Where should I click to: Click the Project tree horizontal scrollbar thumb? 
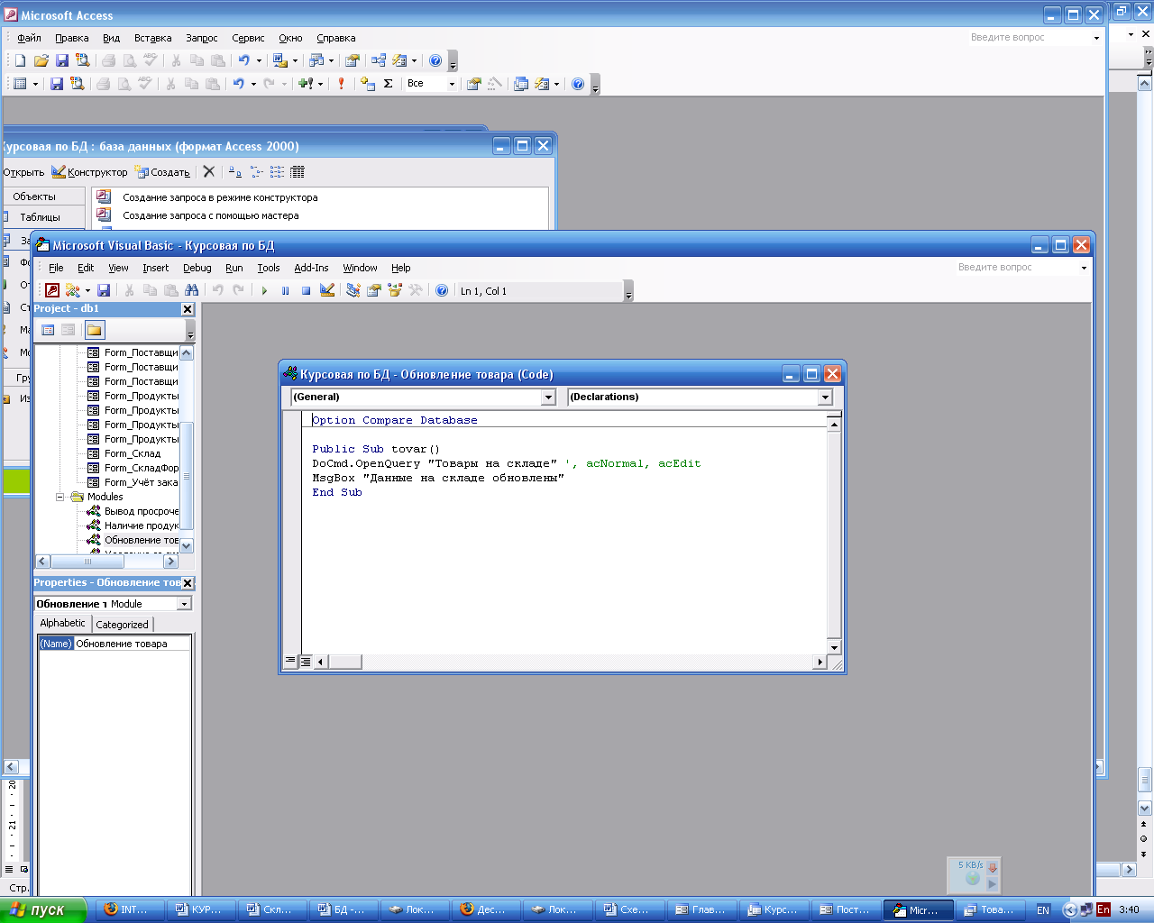(x=88, y=562)
